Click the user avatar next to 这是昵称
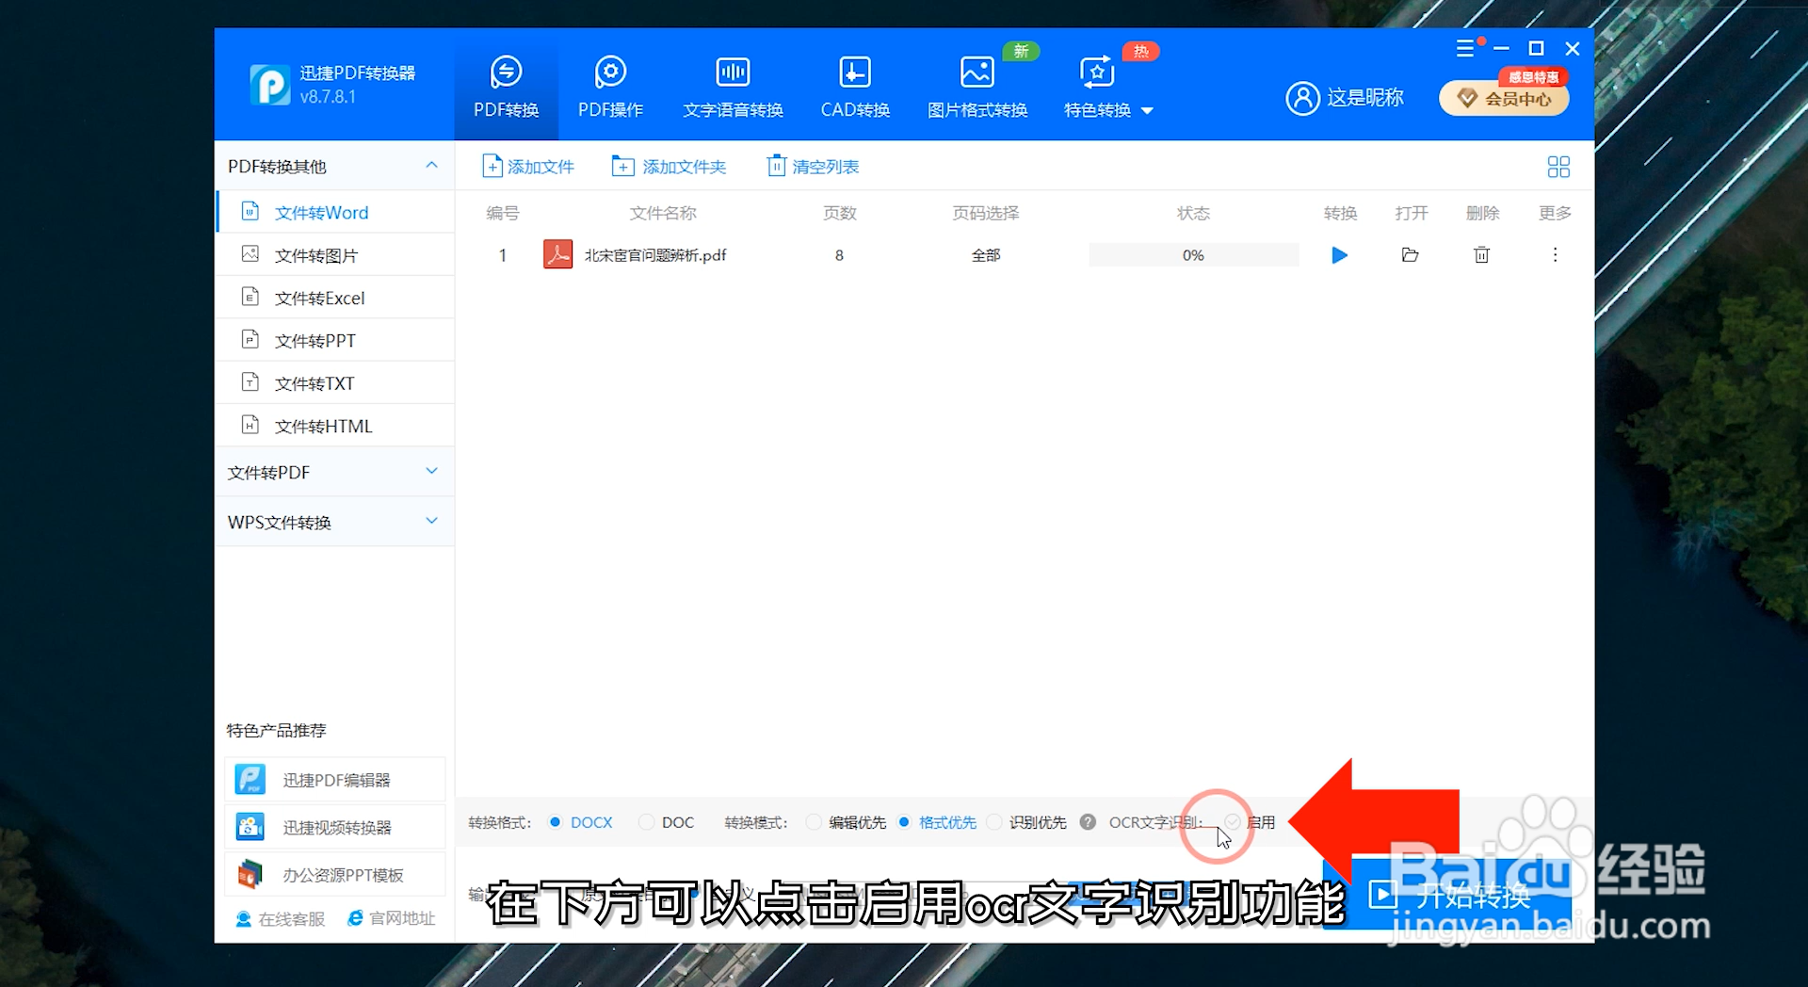Image resolution: width=1808 pixels, height=987 pixels. tap(1303, 98)
